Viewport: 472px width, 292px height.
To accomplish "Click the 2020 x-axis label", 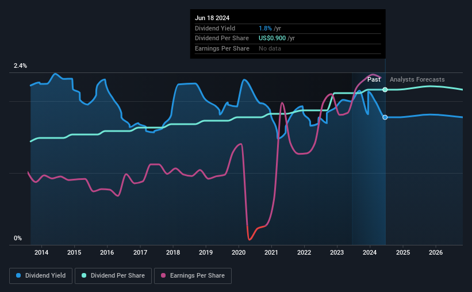I will [239, 252].
